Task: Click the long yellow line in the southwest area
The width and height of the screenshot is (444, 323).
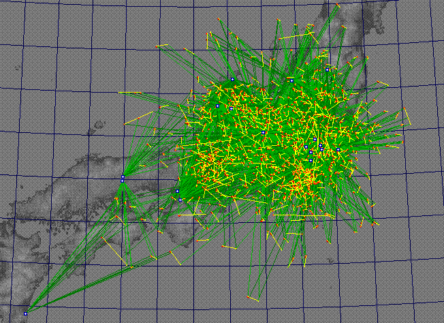Action: (114, 253)
